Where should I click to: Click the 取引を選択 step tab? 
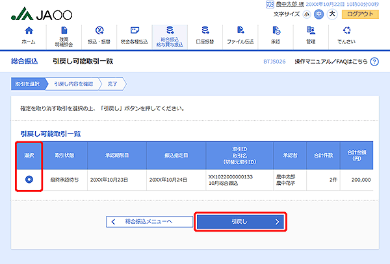(29, 84)
